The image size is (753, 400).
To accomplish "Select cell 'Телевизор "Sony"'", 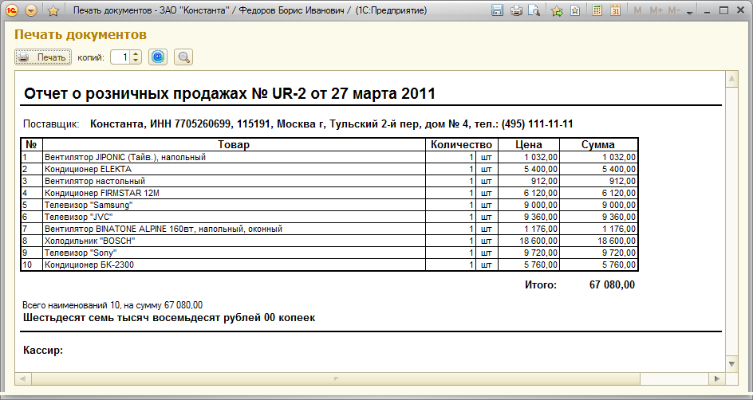I will pos(234,253).
